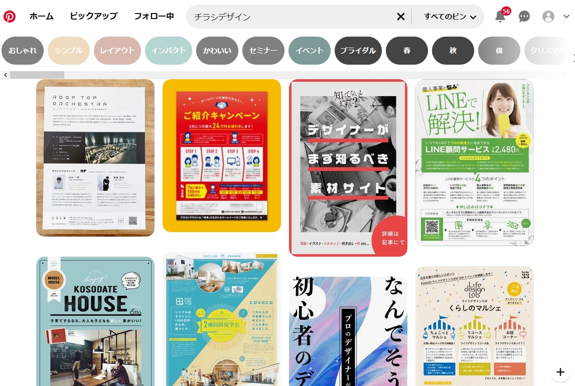Filter by シンプル beige chip
Screen dimensions: 575x386
pyautogui.click(x=69, y=51)
